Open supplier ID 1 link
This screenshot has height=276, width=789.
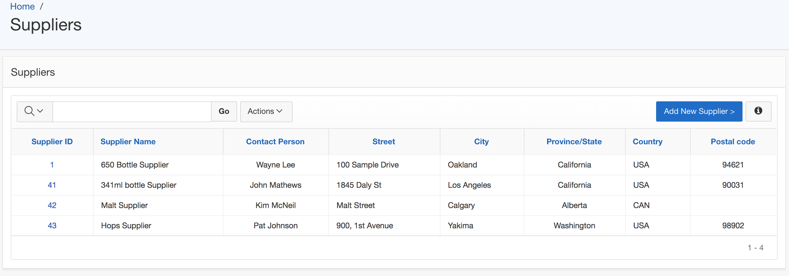tap(52, 165)
